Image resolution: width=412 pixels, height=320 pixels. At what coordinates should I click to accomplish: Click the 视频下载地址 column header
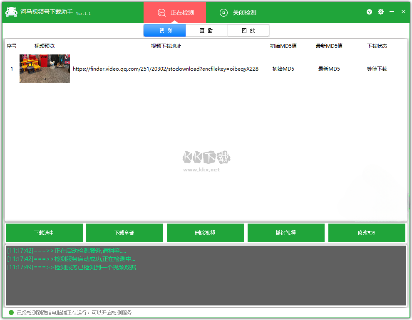tap(166, 46)
